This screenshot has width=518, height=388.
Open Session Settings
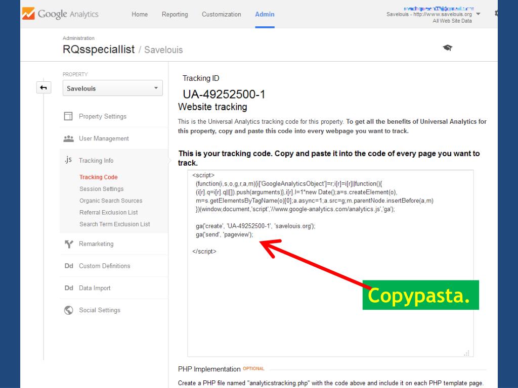(101, 189)
